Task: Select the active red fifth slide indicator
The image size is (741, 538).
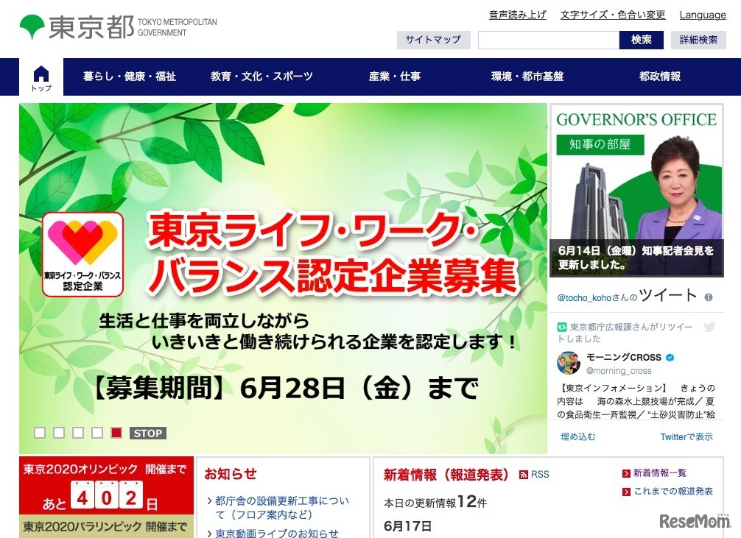Action: point(116,433)
